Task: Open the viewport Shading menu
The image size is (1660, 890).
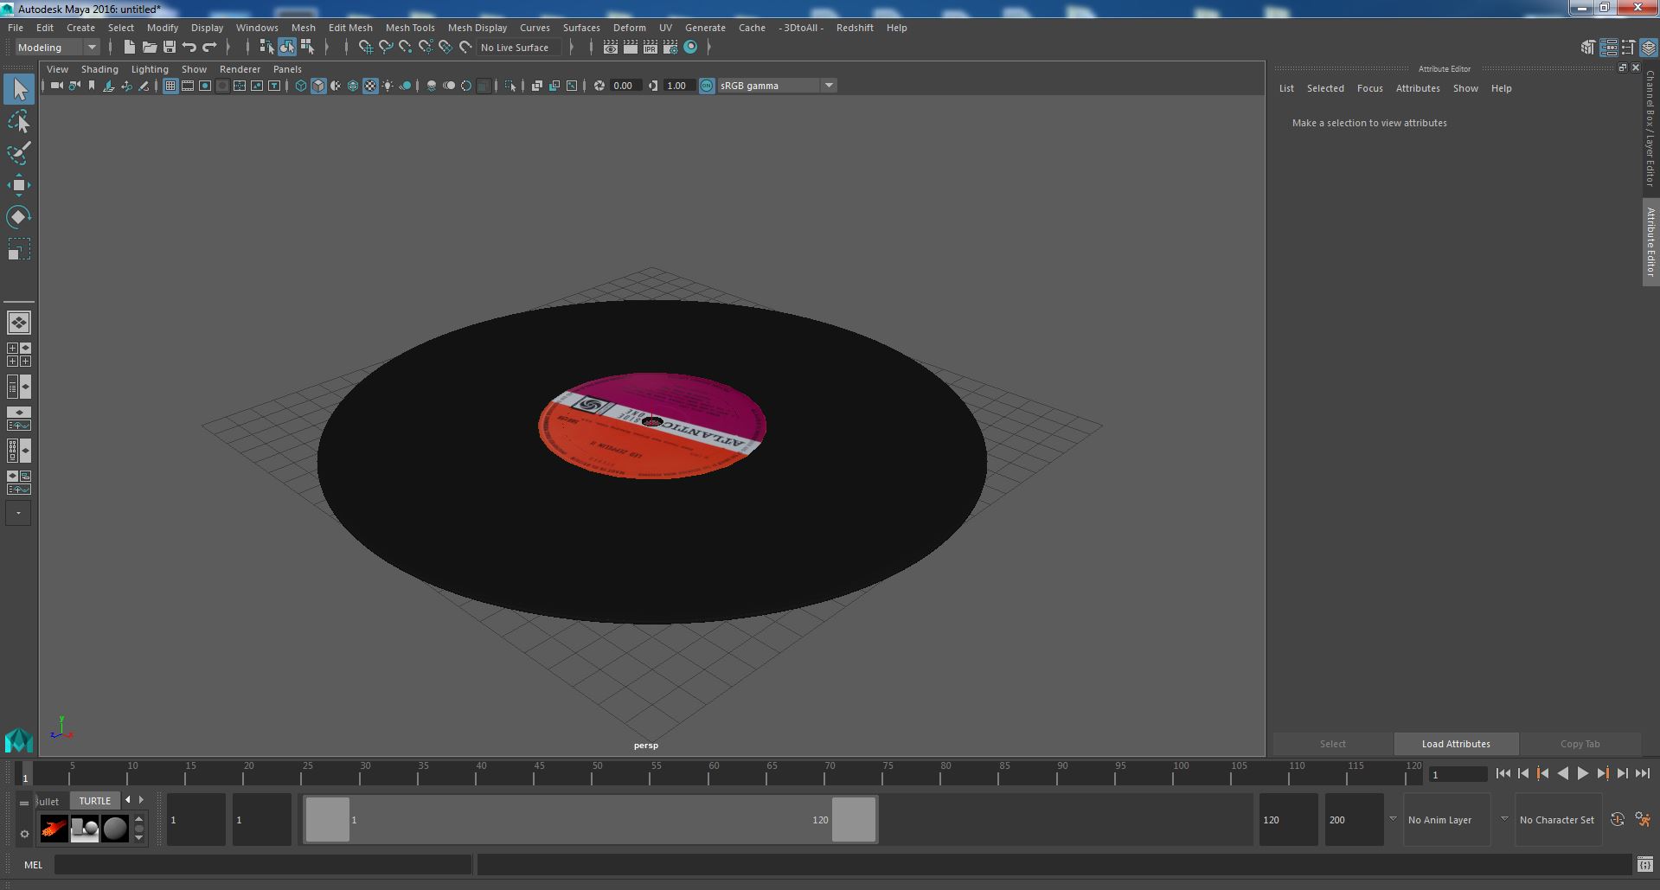Action: (99, 69)
